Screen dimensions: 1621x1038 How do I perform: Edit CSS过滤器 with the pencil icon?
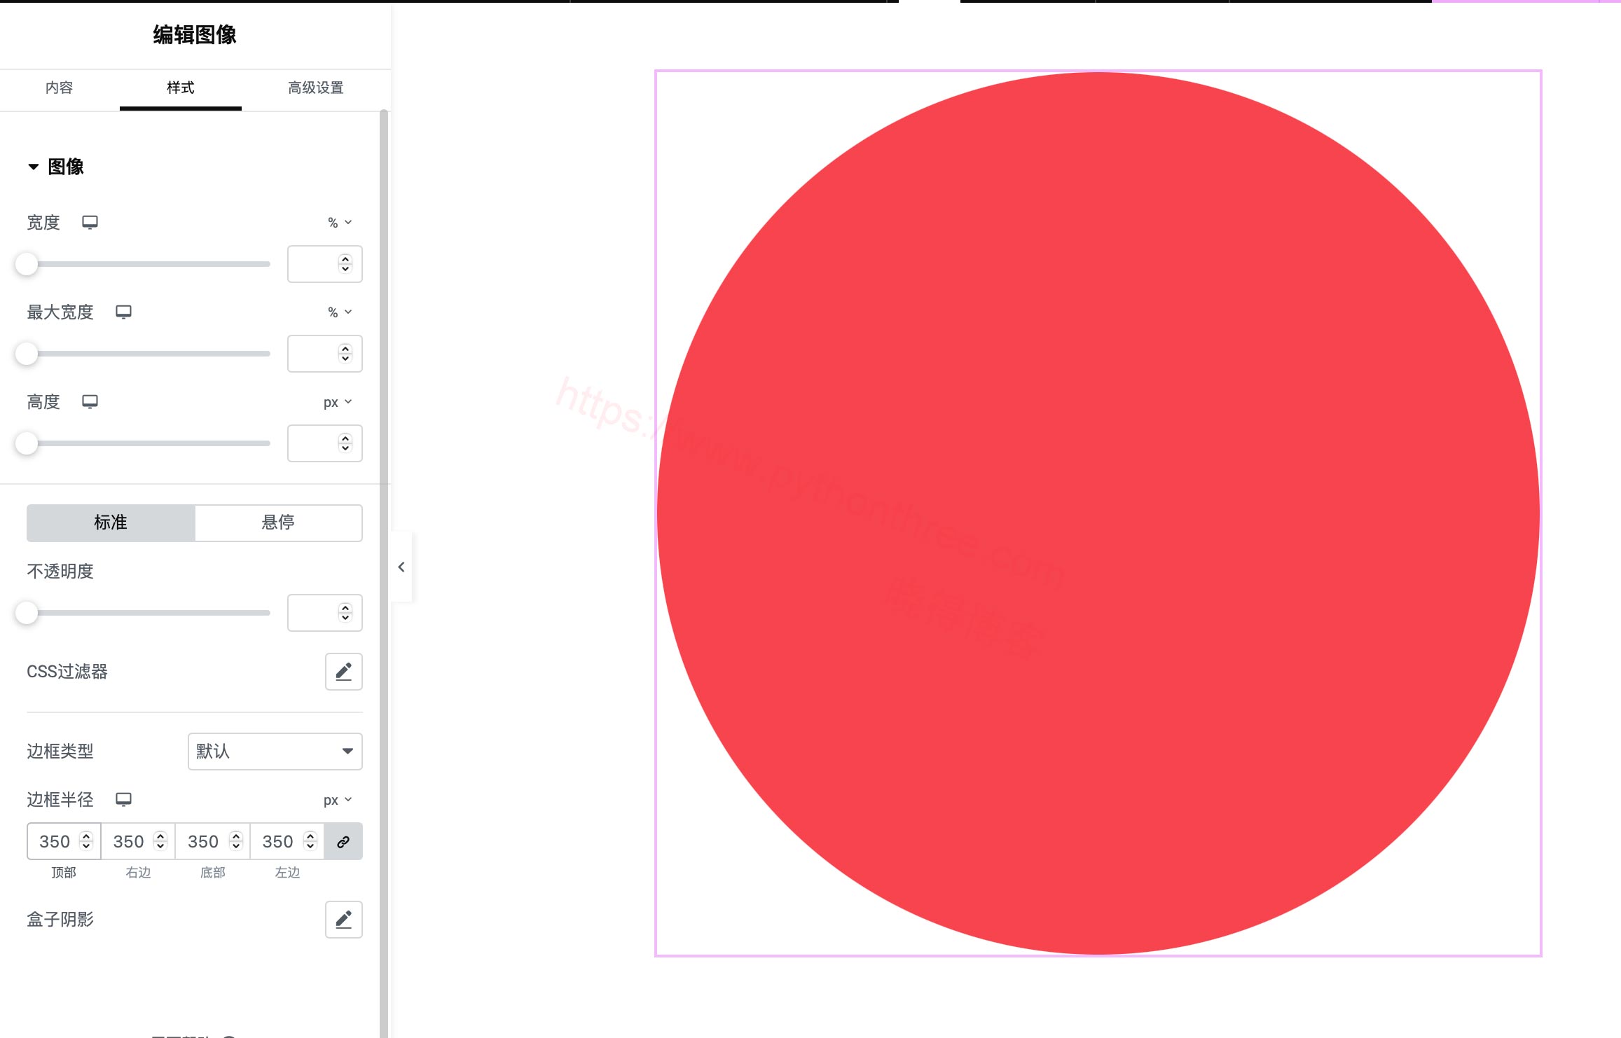click(x=343, y=672)
